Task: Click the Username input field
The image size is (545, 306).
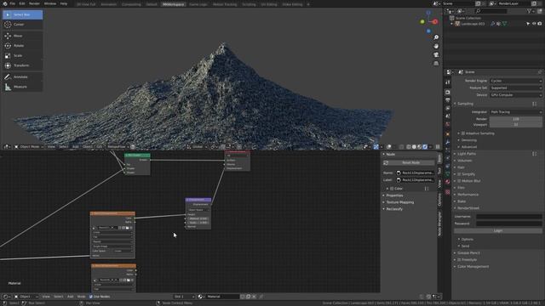Action: click(509, 217)
